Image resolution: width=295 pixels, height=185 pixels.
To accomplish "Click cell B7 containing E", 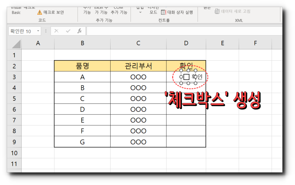I will [82, 120].
